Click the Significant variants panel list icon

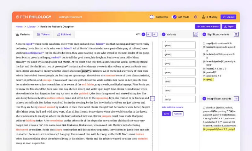tap(236, 34)
